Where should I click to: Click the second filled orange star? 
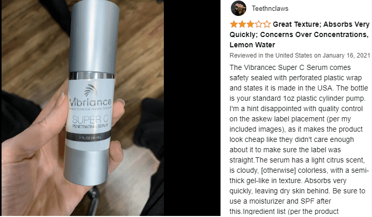pos(242,24)
